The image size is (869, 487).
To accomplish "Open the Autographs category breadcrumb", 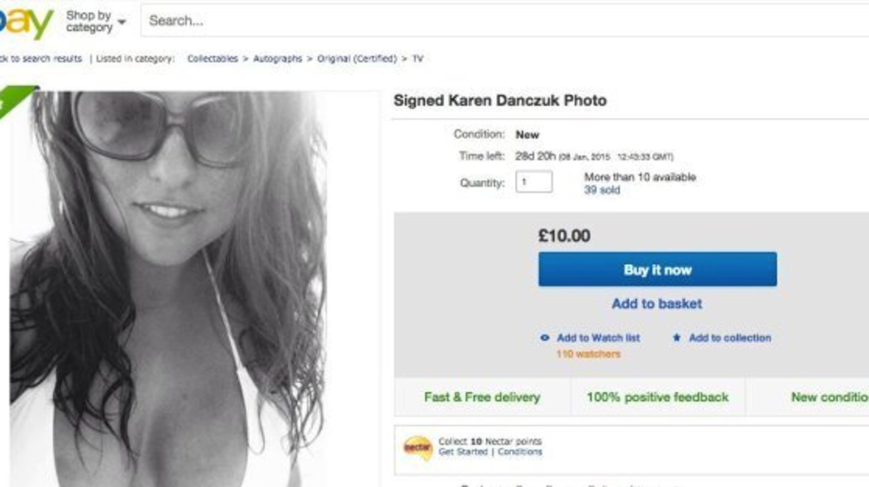I will [x=278, y=59].
